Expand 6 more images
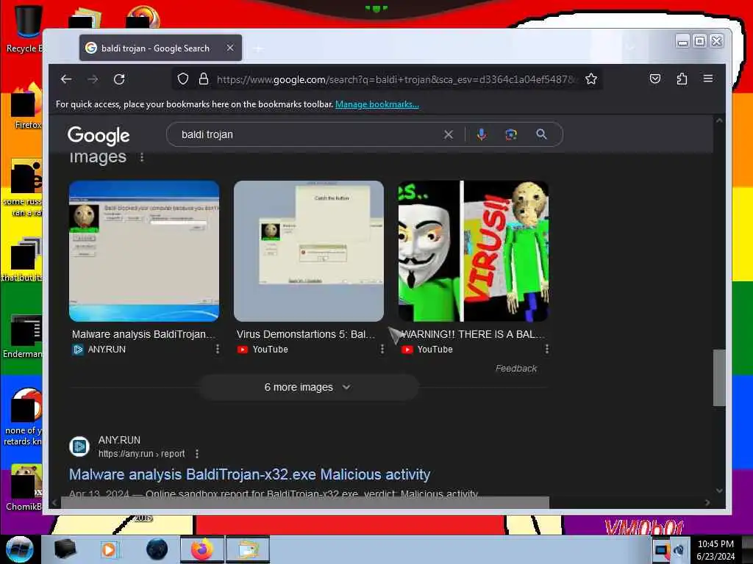The height and width of the screenshot is (564, 753). [x=308, y=387]
